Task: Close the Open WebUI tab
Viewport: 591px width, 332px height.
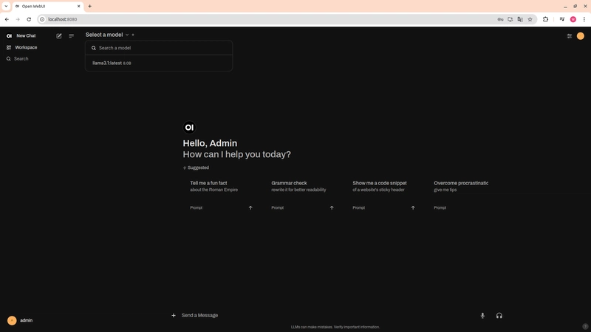Action: (79, 6)
